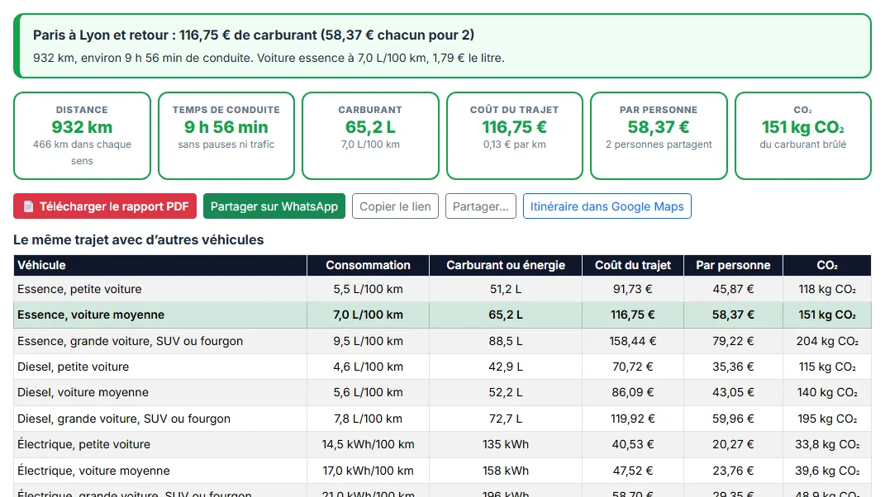Click the 17,0 kWh/100 km cell
The image size is (885, 497).
coord(368,471)
